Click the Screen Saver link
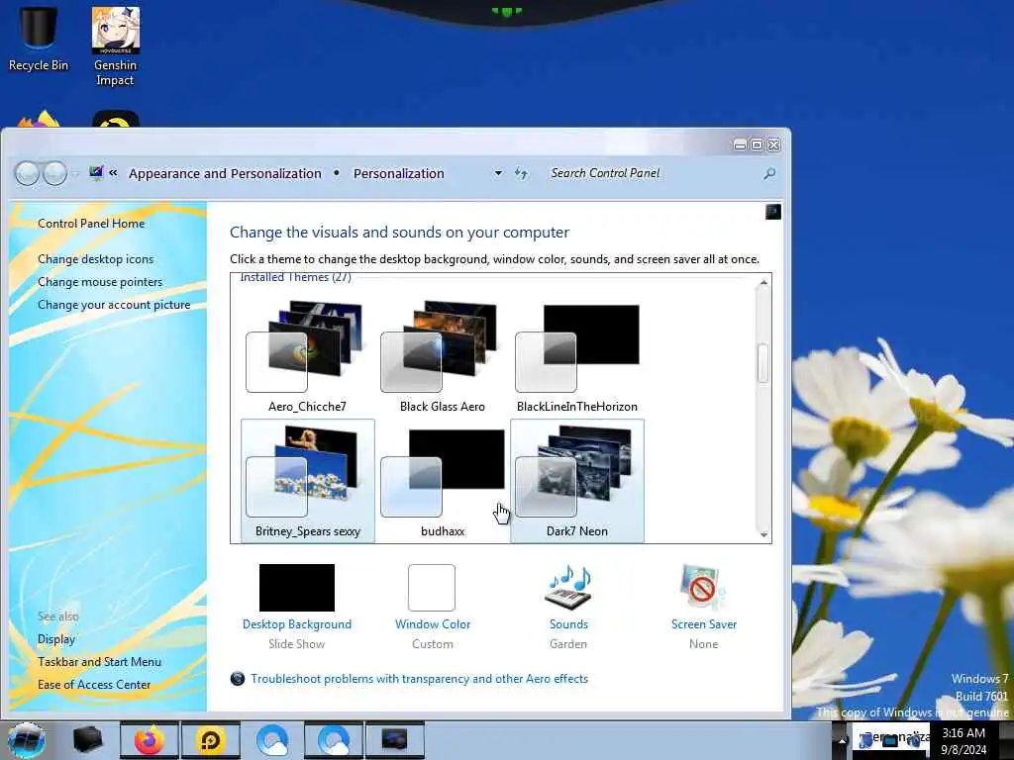Screen dimensions: 1014x760 pos(704,624)
